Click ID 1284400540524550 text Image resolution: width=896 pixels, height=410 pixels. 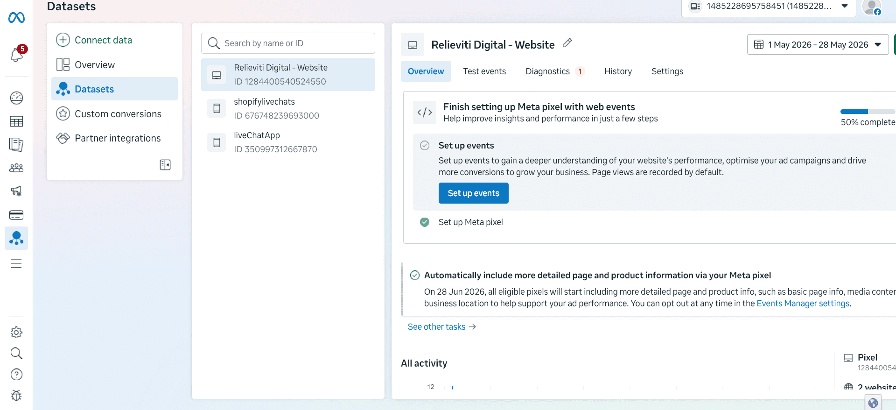coord(280,82)
